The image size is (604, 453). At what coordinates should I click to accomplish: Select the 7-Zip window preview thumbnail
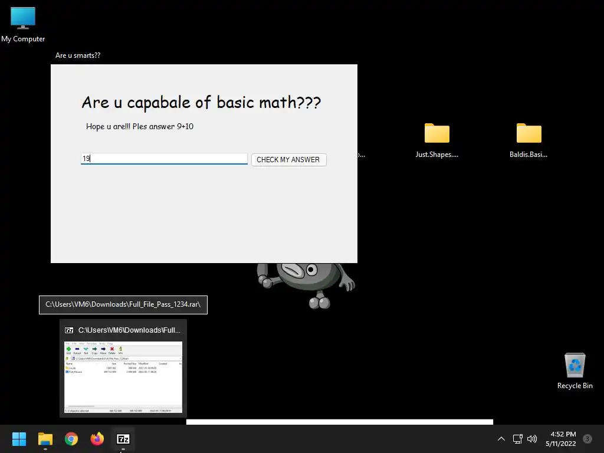click(x=123, y=377)
